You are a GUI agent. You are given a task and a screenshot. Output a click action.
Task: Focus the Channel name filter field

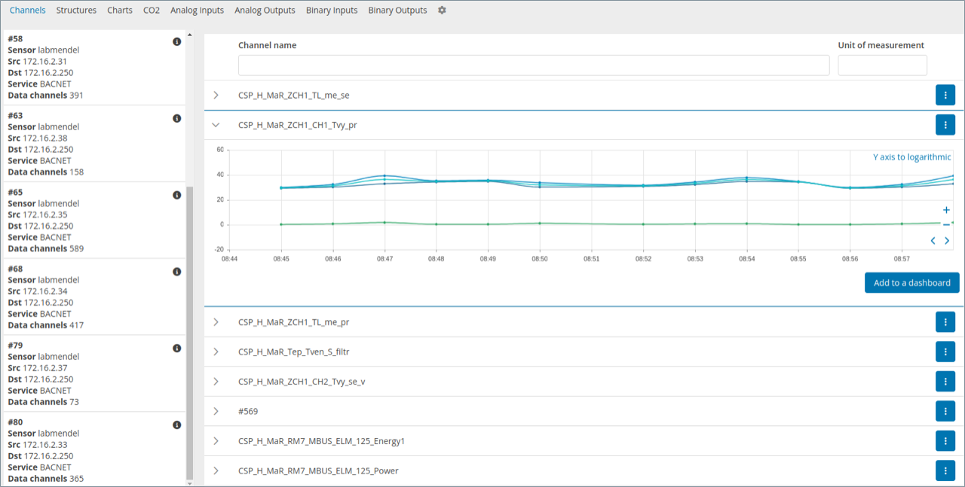[x=535, y=65]
